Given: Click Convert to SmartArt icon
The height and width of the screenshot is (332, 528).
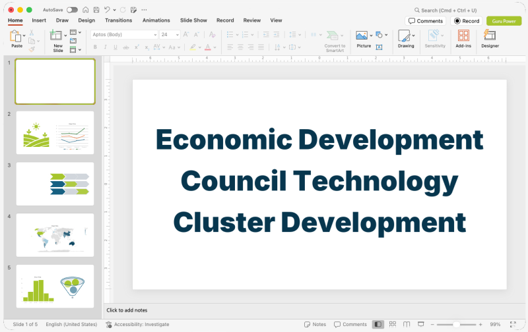Looking at the screenshot, I should [333, 36].
